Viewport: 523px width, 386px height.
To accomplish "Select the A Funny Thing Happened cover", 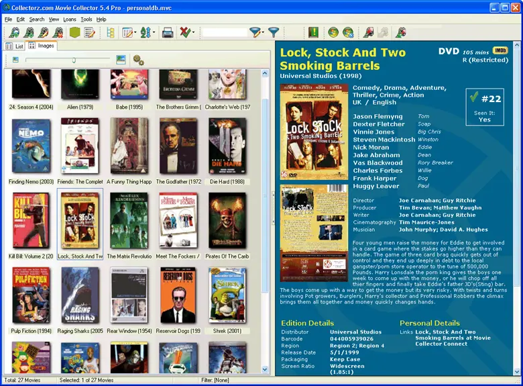I will coord(129,146).
